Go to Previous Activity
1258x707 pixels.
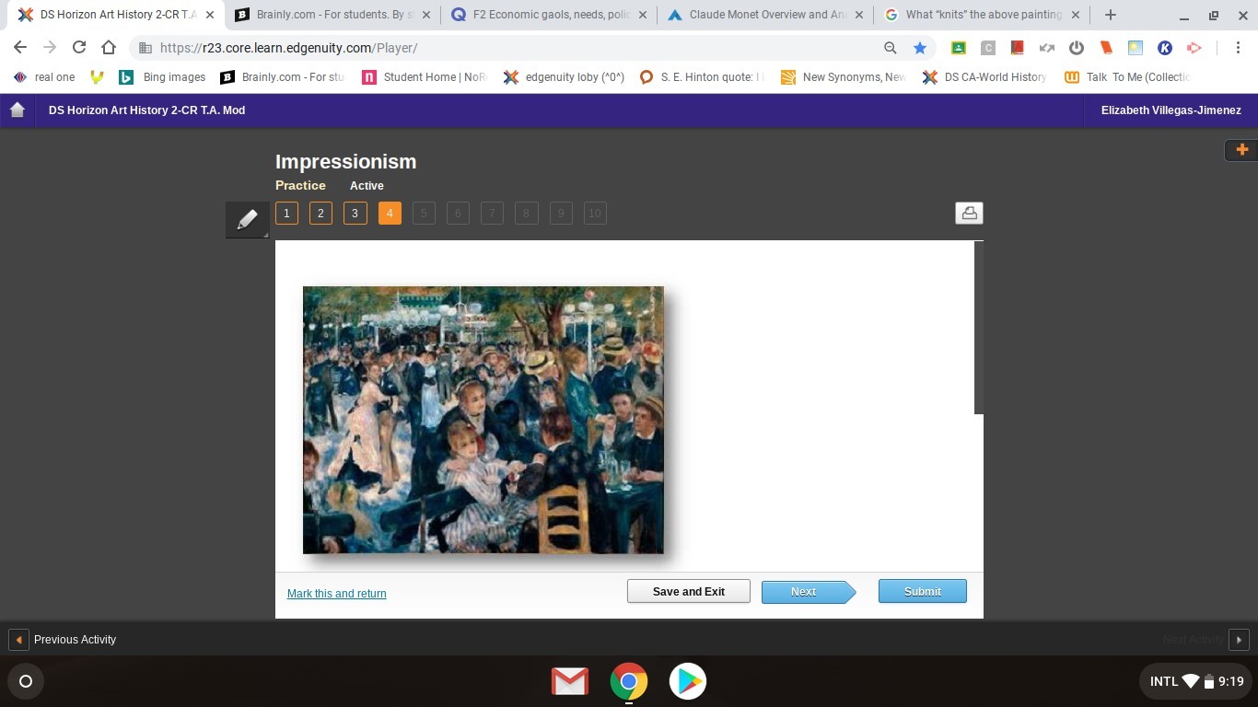click(64, 639)
